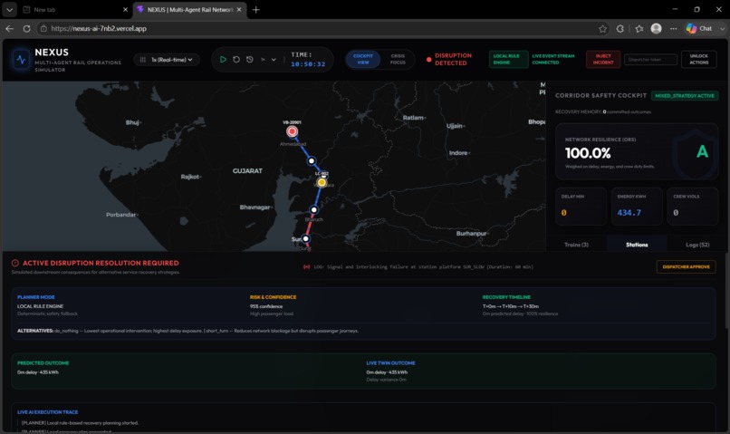Click the red disruption alert circle icon

tap(14, 263)
